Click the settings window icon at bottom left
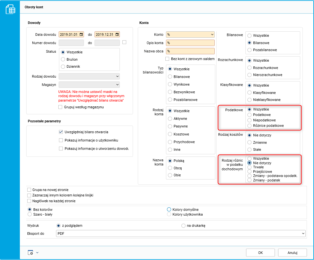Image resolution: width=314 pixels, height=260 pixels. click(30, 252)
